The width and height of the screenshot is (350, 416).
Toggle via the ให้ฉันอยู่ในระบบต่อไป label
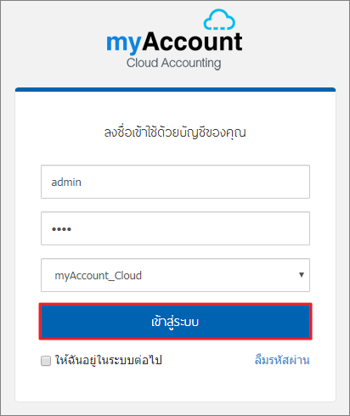click(x=108, y=361)
